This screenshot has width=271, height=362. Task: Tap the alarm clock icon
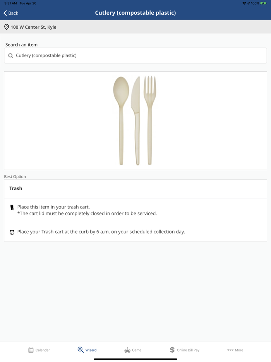pyautogui.click(x=12, y=232)
